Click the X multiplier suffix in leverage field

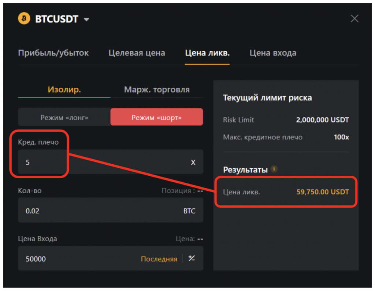coord(193,163)
